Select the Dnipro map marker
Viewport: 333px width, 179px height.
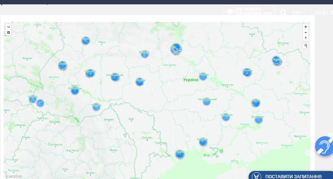click(256, 103)
